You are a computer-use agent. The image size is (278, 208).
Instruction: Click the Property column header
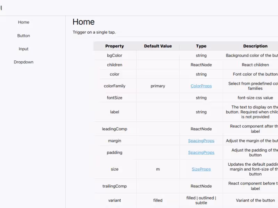click(x=115, y=46)
